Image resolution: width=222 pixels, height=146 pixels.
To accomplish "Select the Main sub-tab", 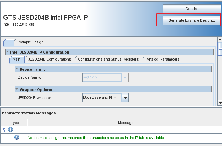I will pyautogui.click(x=16, y=59).
